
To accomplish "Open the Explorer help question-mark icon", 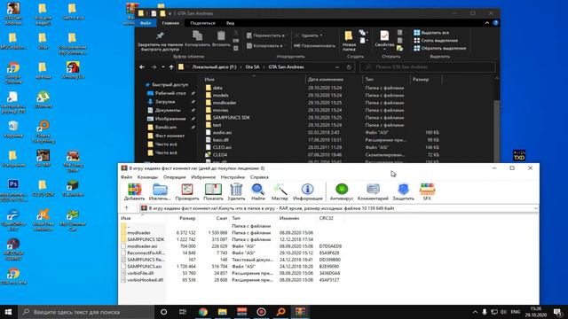I will tap(495, 23).
